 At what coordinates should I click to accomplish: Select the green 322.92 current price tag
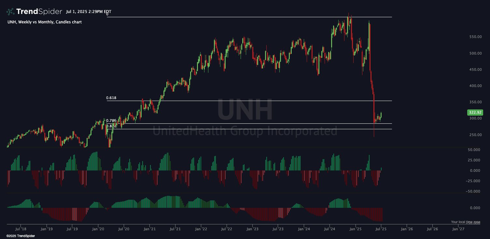click(x=475, y=113)
